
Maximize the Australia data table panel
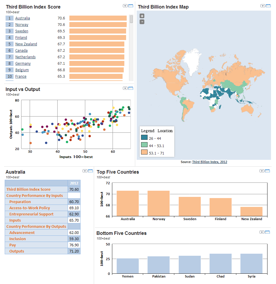tap(90, 171)
